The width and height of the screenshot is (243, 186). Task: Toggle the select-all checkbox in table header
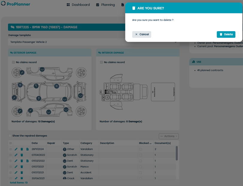coord(10,143)
